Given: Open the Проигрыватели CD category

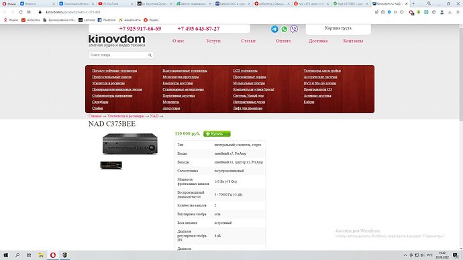Looking at the screenshot, I should pyautogui.click(x=317, y=89).
